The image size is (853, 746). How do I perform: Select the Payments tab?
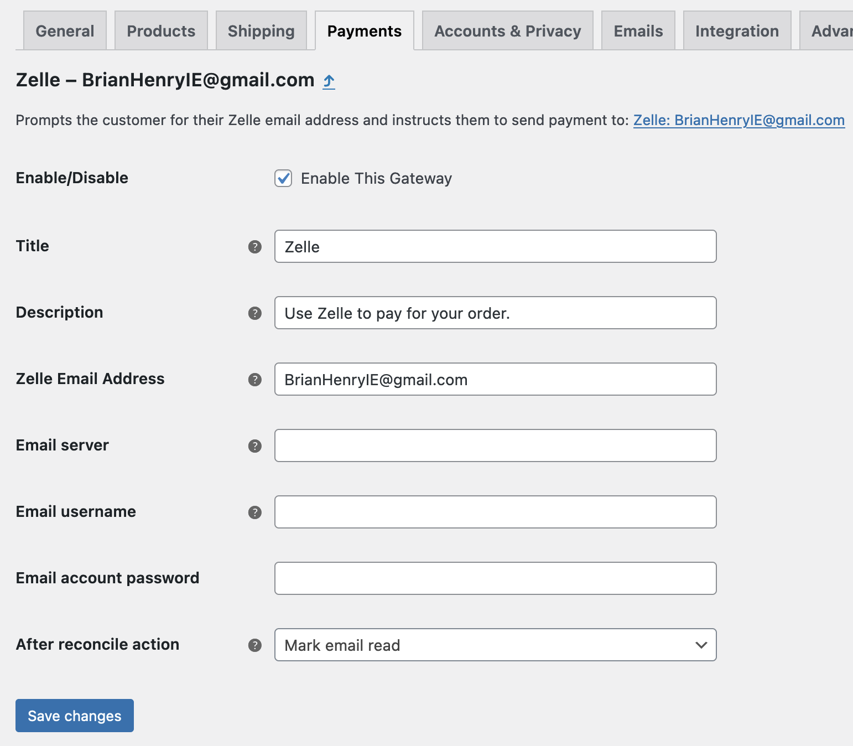click(365, 31)
